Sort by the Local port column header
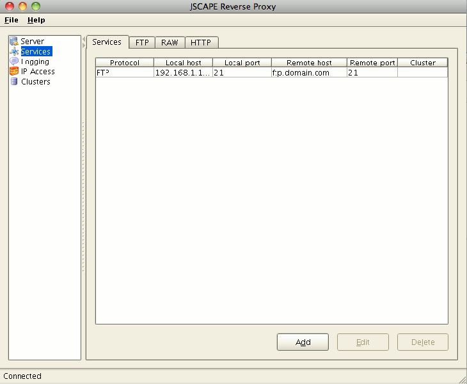 point(242,63)
